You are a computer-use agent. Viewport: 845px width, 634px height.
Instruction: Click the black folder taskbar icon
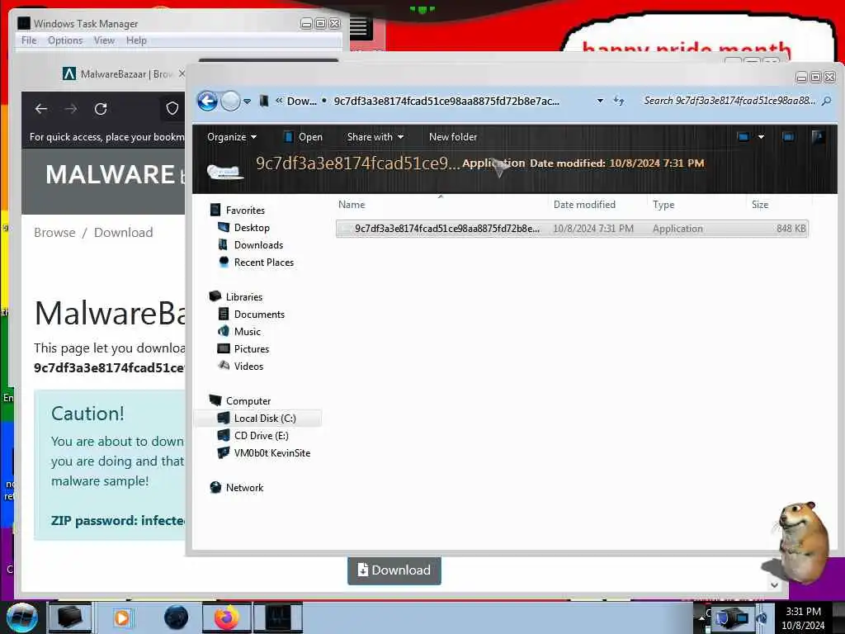[x=70, y=617]
